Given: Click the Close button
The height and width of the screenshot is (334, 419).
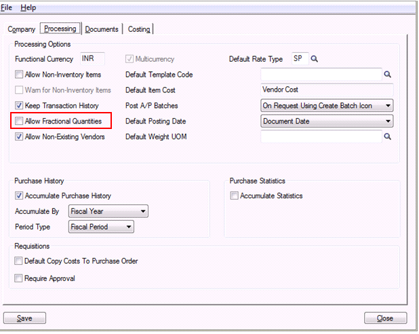Looking at the screenshot, I should coord(385,318).
